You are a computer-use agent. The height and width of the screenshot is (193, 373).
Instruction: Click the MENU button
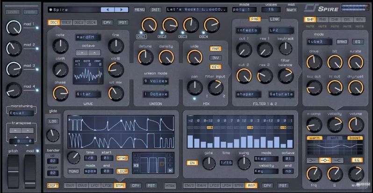tap(140, 10)
